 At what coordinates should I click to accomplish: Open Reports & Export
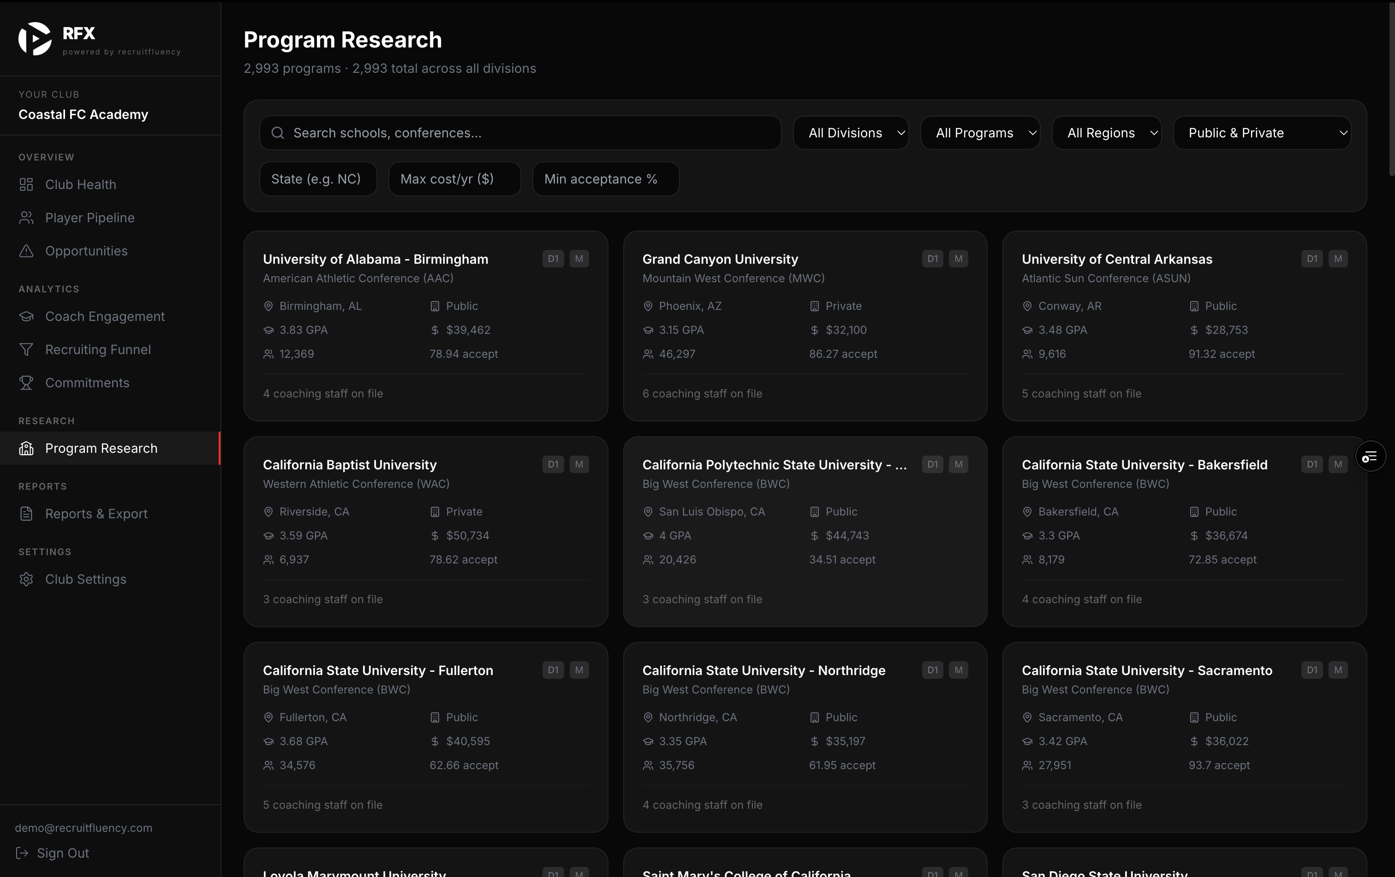coord(110,514)
